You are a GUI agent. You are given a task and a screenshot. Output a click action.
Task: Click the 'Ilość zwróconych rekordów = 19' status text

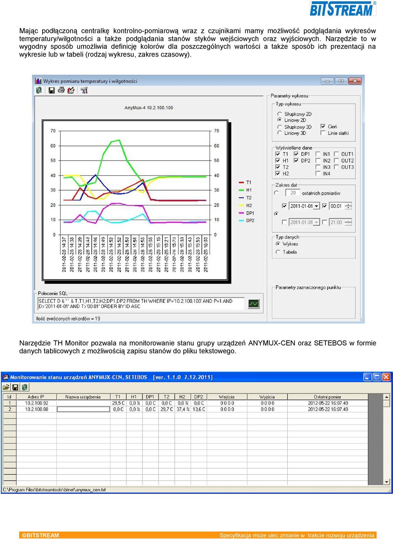click(68, 318)
